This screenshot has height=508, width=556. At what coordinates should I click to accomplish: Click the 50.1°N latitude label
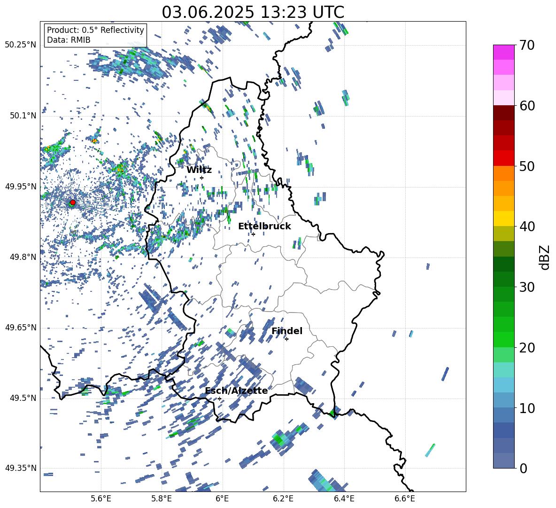coord(23,116)
